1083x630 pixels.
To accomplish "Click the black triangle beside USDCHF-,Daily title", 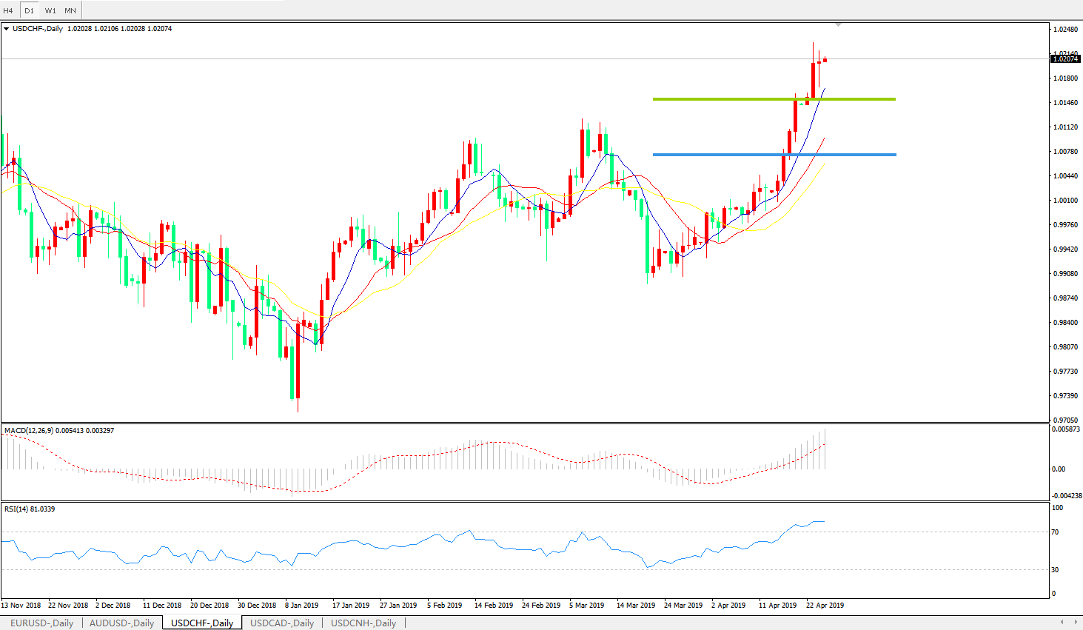I will click(x=7, y=29).
